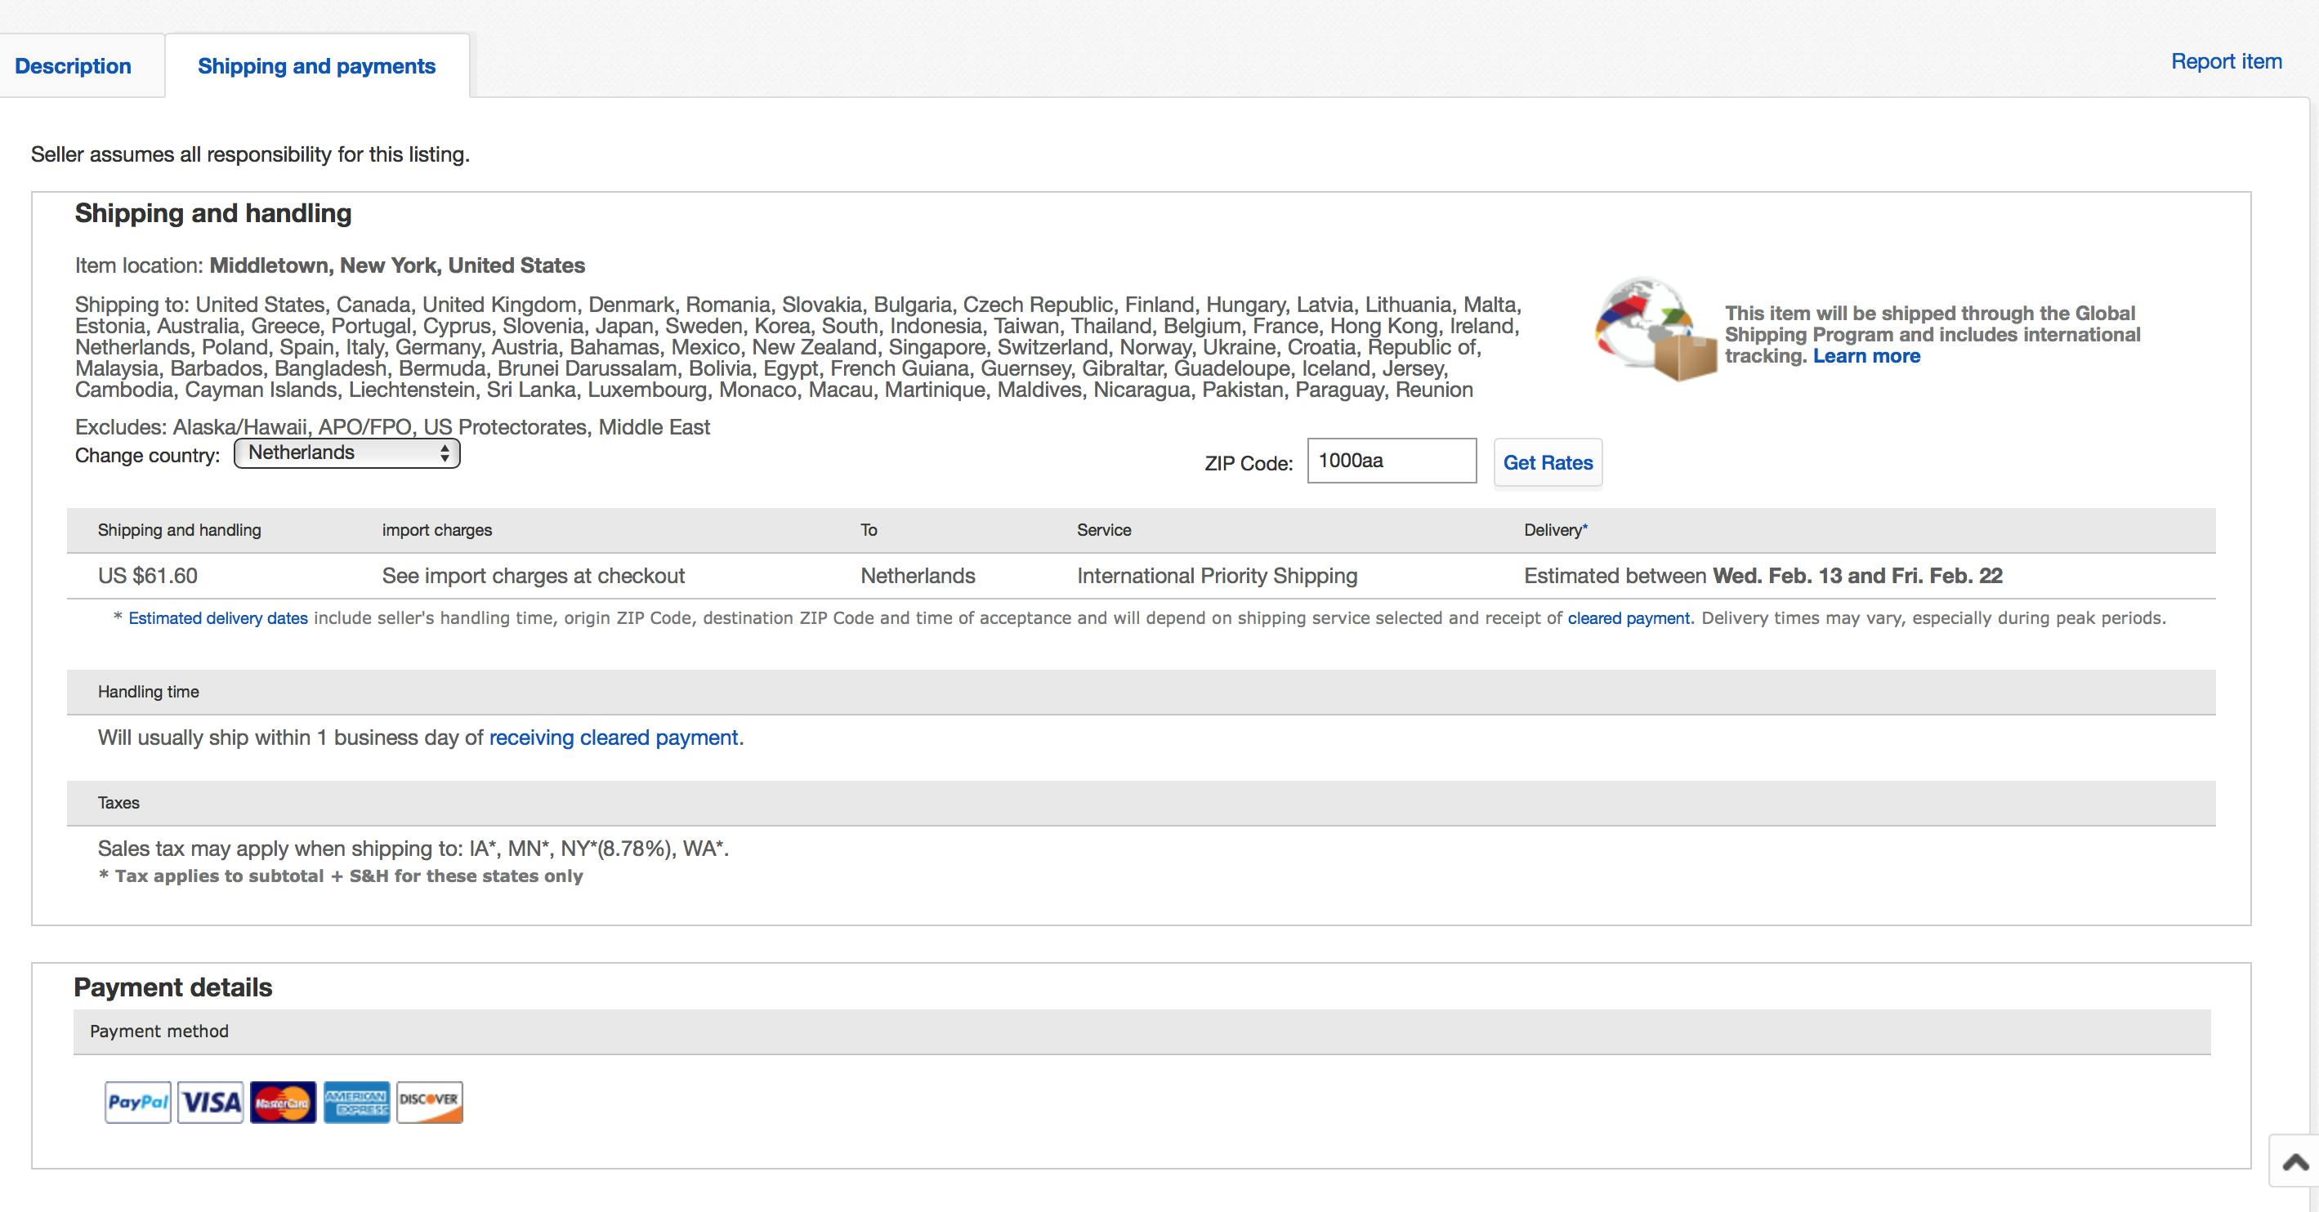Open the Estimated delivery dates link
Viewport: 2319px width, 1212px height.
coord(218,618)
